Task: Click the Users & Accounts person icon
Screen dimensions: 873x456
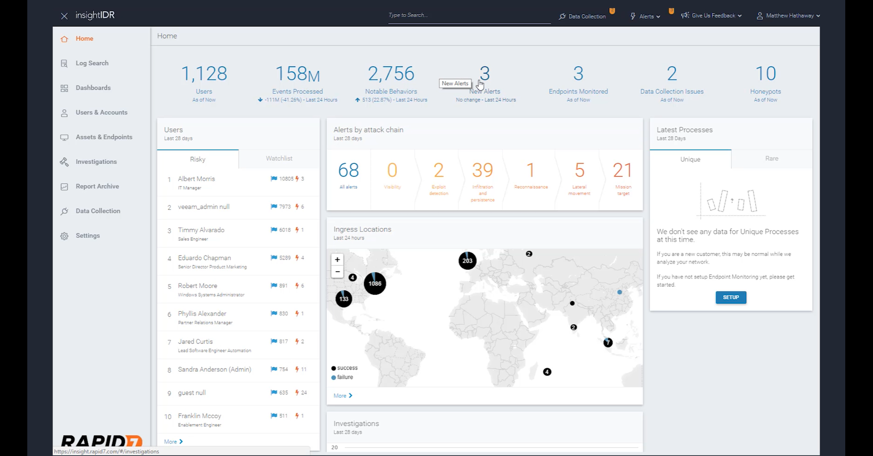Action: pyautogui.click(x=64, y=113)
